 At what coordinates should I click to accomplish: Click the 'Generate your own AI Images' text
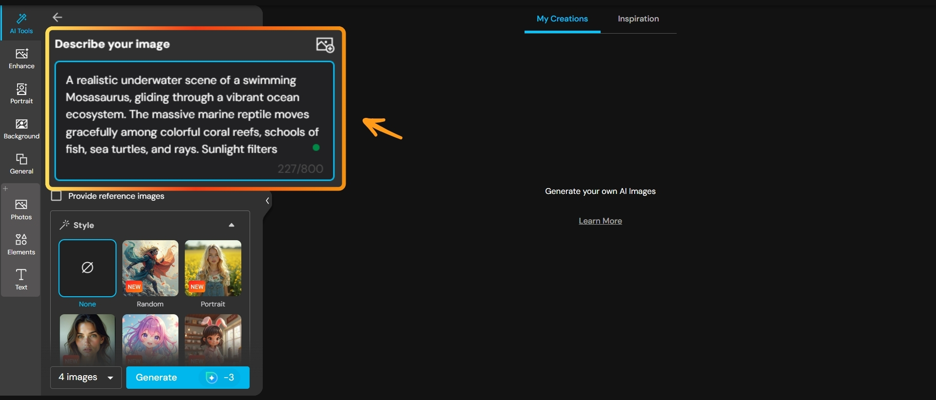[600, 191]
